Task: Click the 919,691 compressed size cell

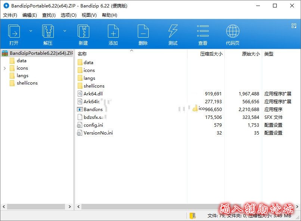Action: click(x=213, y=94)
